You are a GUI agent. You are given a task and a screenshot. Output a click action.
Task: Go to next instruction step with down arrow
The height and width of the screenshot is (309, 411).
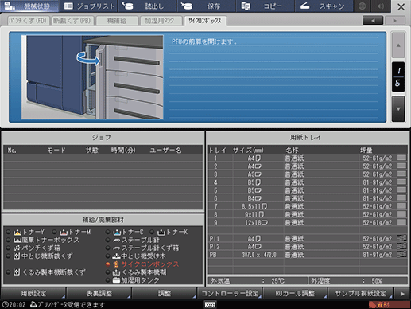[398, 108]
